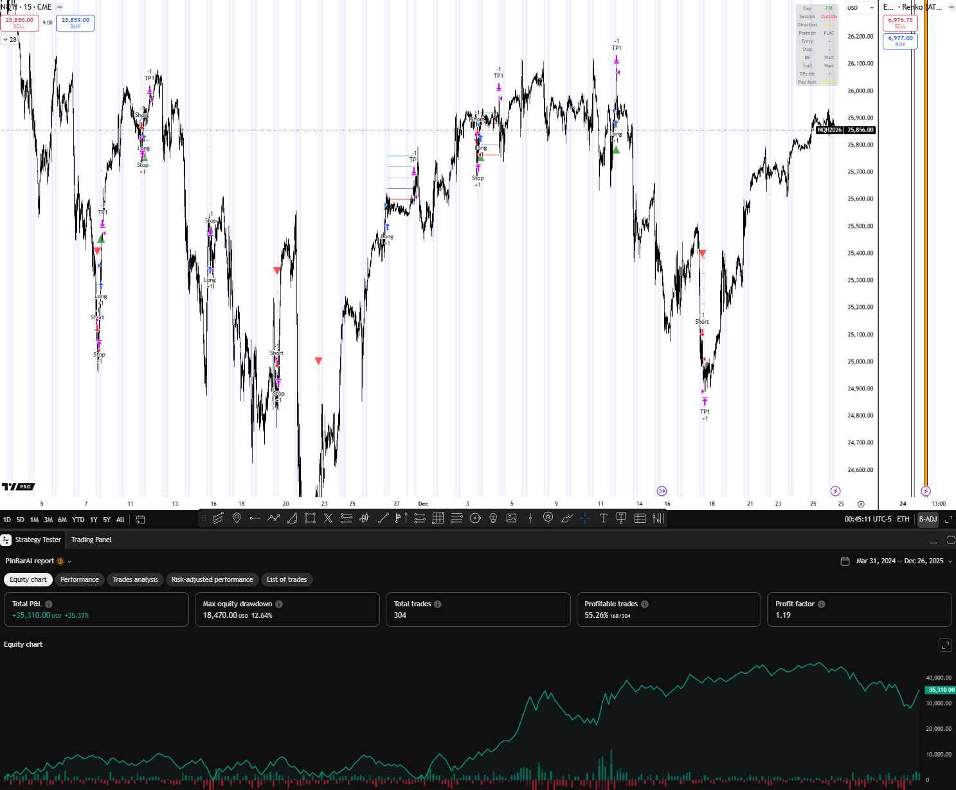Select the rectangle shape drawing tool
This screenshot has width=956, height=790.
point(310,518)
